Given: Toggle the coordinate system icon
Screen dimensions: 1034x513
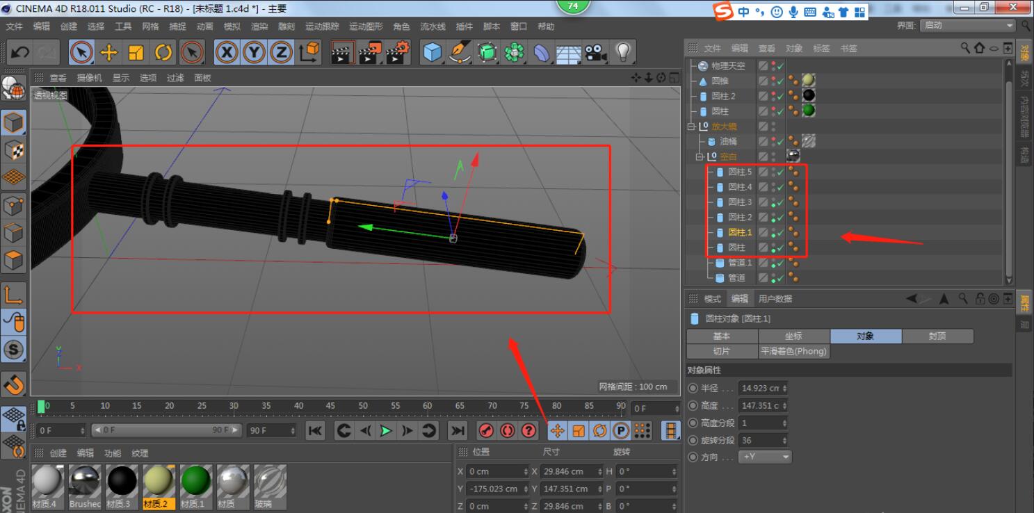Looking at the screenshot, I should click(309, 52).
